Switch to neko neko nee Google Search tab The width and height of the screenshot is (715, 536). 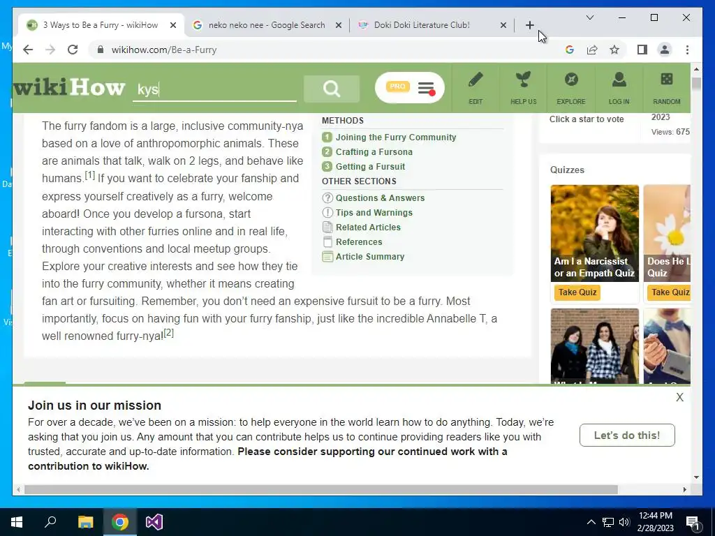click(x=267, y=25)
